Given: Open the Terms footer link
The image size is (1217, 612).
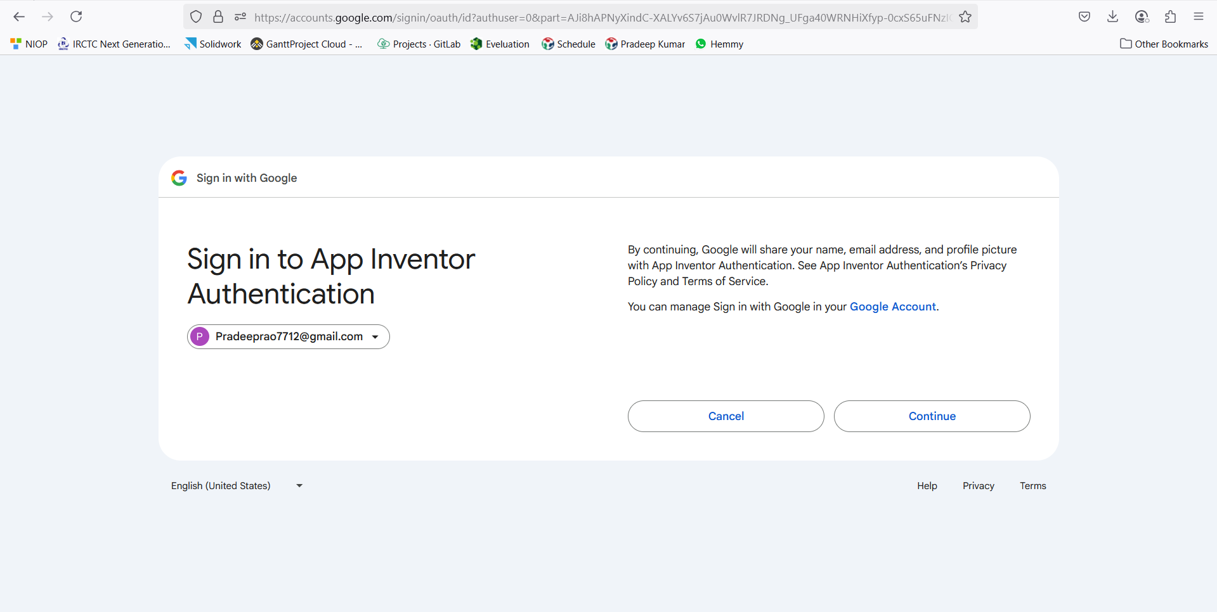Looking at the screenshot, I should pos(1033,486).
